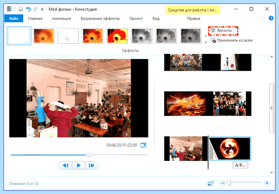Switch preview to full screen
279x194 pixels.
coord(143,145)
